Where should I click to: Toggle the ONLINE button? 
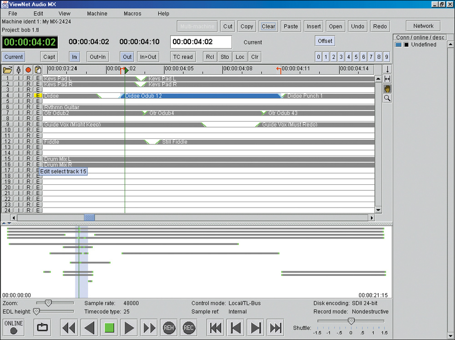[x=13, y=328]
